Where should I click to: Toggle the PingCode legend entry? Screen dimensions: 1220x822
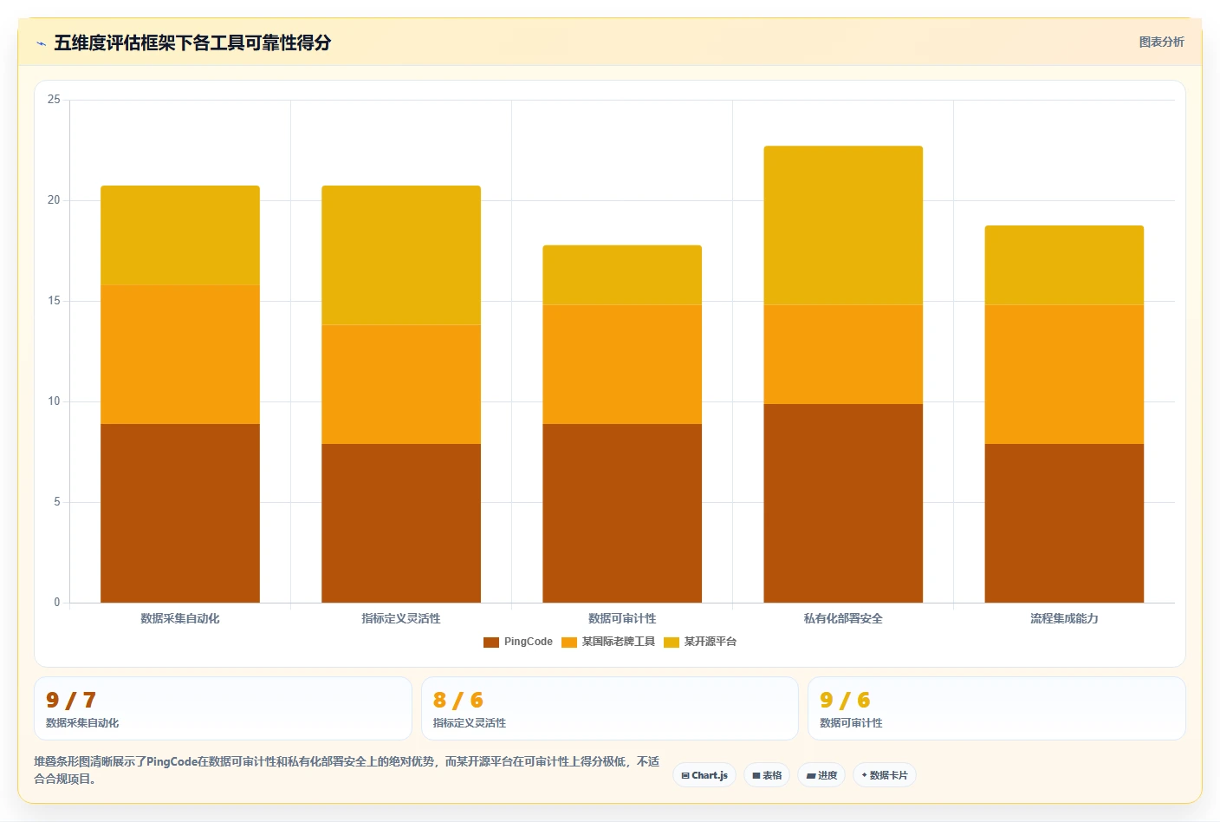(518, 642)
